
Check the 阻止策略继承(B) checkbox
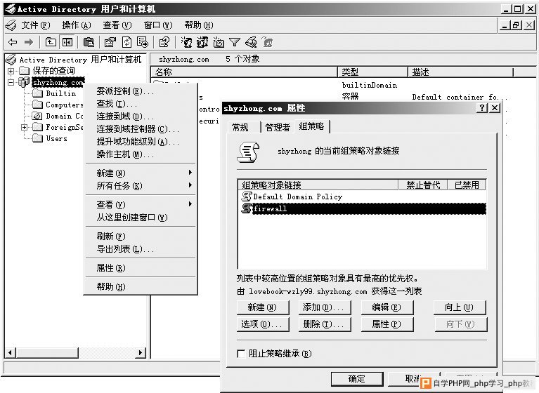click(241, 354)
